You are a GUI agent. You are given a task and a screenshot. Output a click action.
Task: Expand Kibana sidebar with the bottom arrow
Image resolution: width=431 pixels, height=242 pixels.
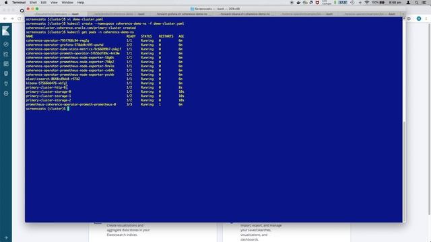pyautogui.click(x=6, y=237)
